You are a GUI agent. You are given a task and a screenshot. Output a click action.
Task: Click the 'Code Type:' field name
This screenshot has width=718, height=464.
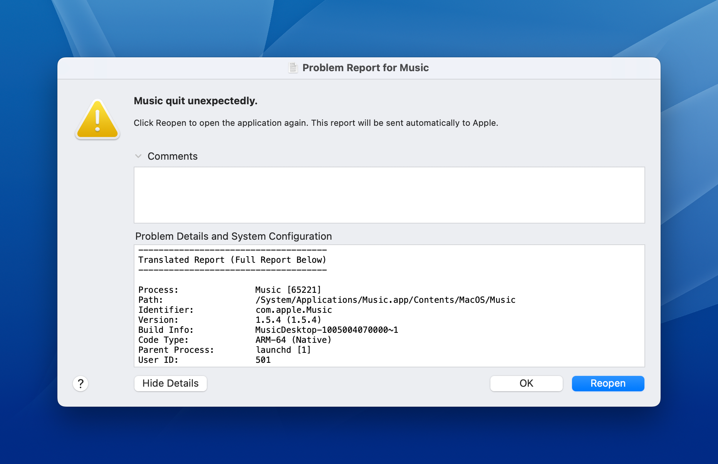pos(163,340)
